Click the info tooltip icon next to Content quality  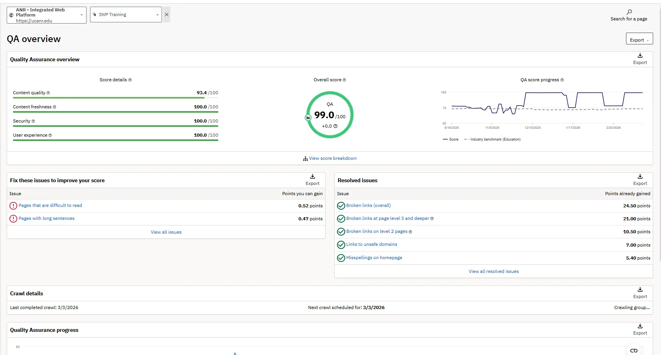pos(48,93)
